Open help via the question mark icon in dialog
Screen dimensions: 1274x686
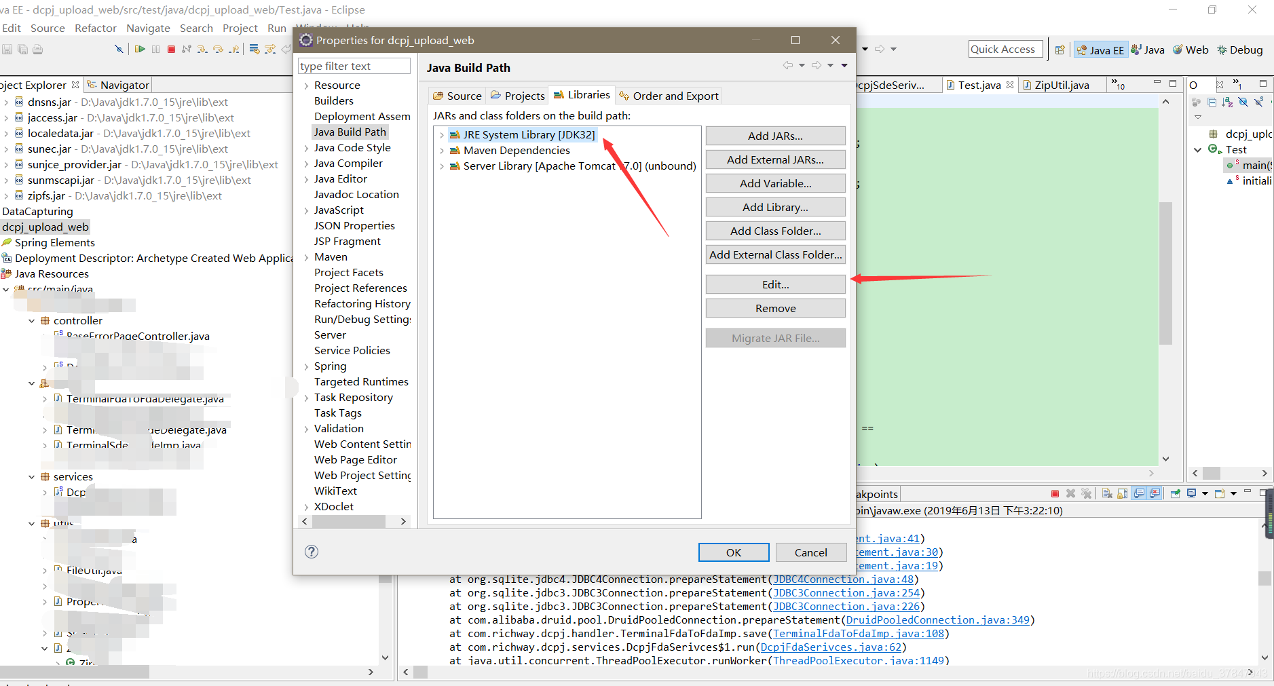tap(312, 552)
